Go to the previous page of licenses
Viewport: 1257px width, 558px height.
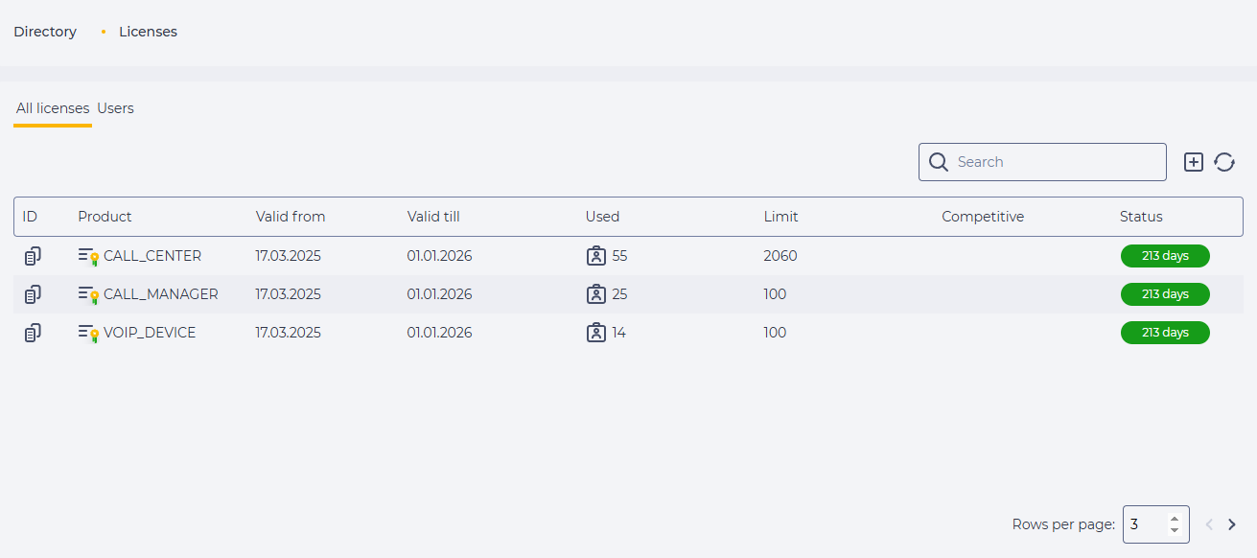1209,524
